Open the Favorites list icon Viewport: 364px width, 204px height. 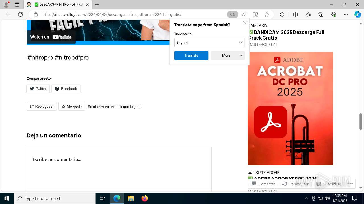click(308, 14)
